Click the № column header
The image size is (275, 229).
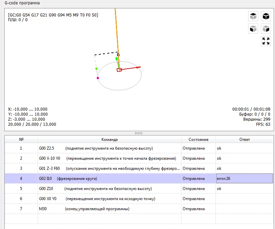(x=21, y=140)
